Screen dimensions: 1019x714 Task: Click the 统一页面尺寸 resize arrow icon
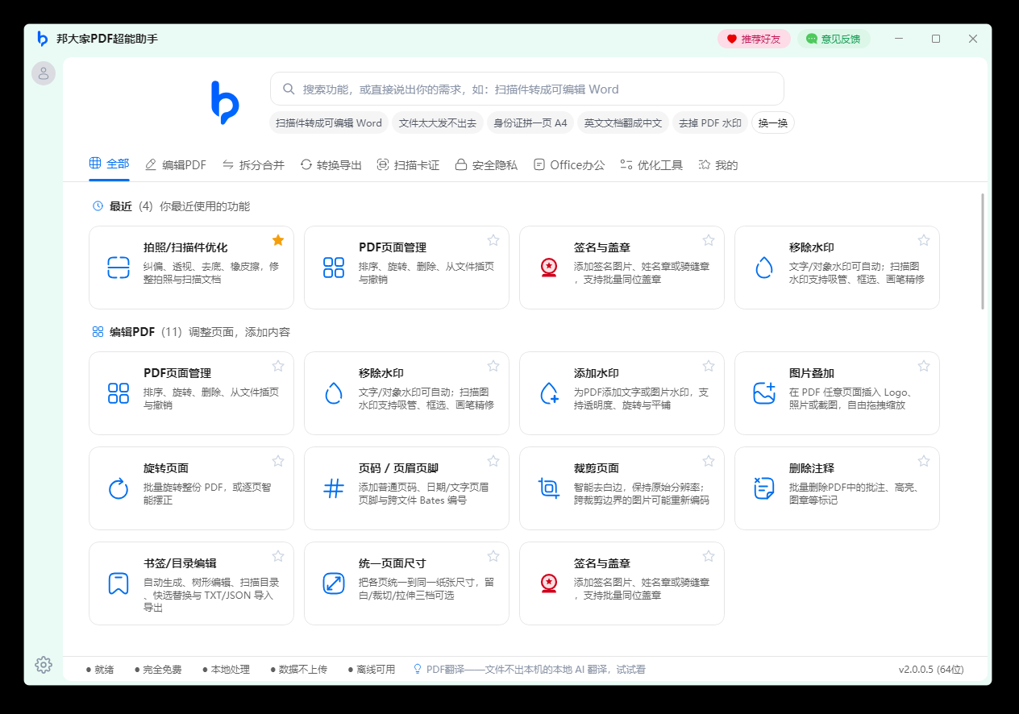point(334,583)
